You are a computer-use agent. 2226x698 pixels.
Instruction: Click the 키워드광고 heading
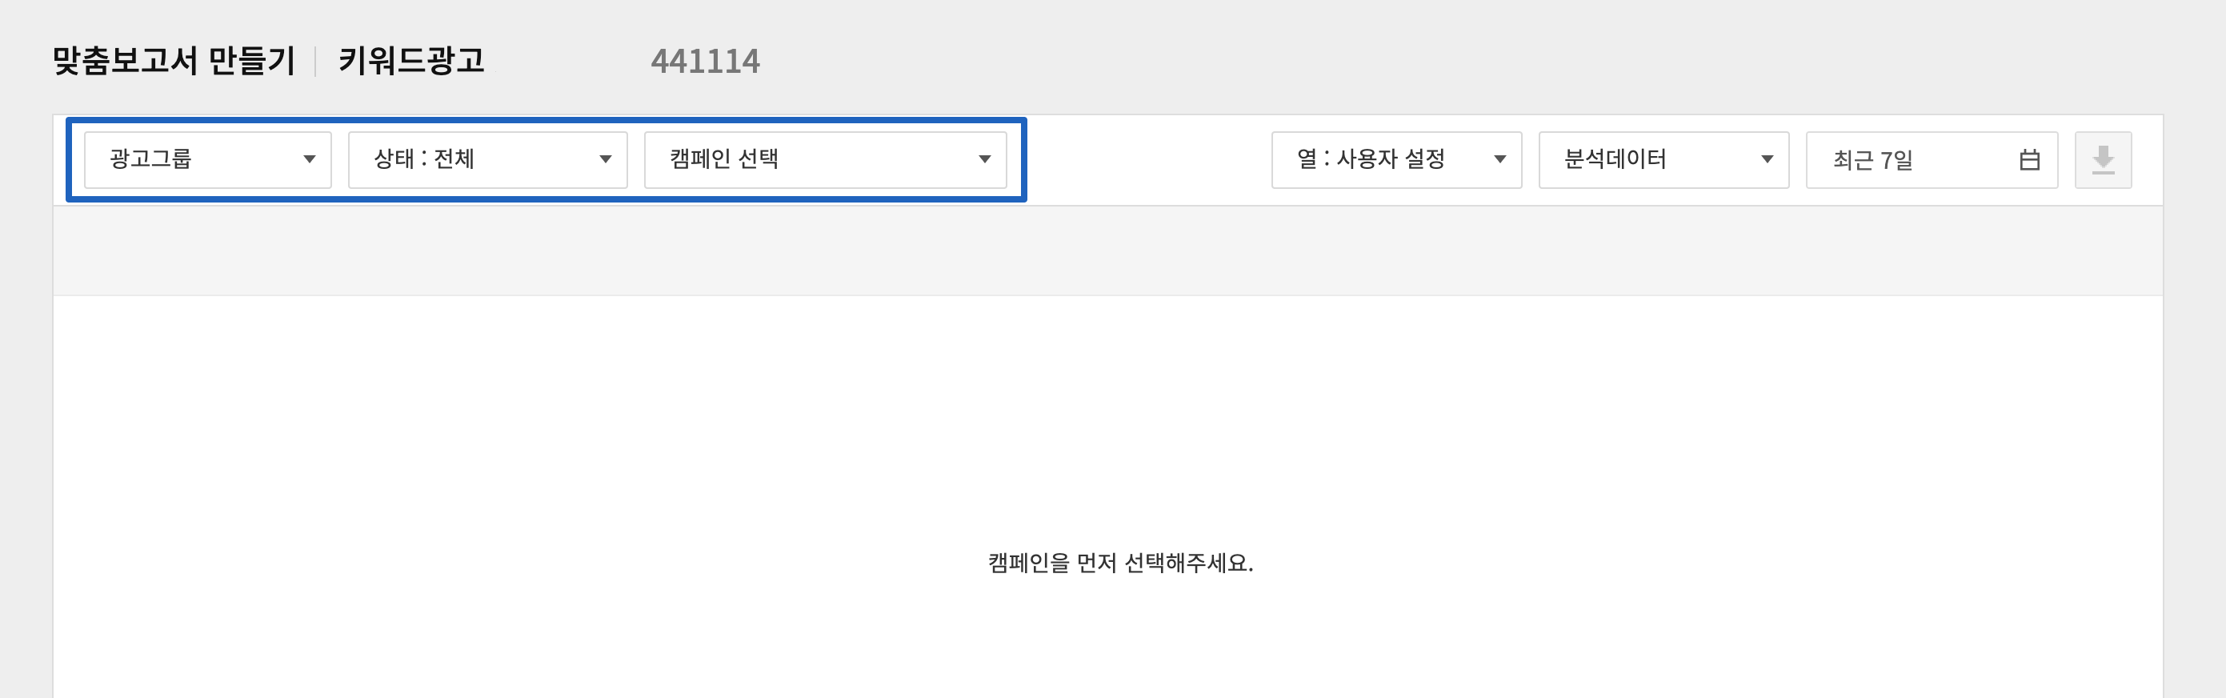[x=411, y=61]
